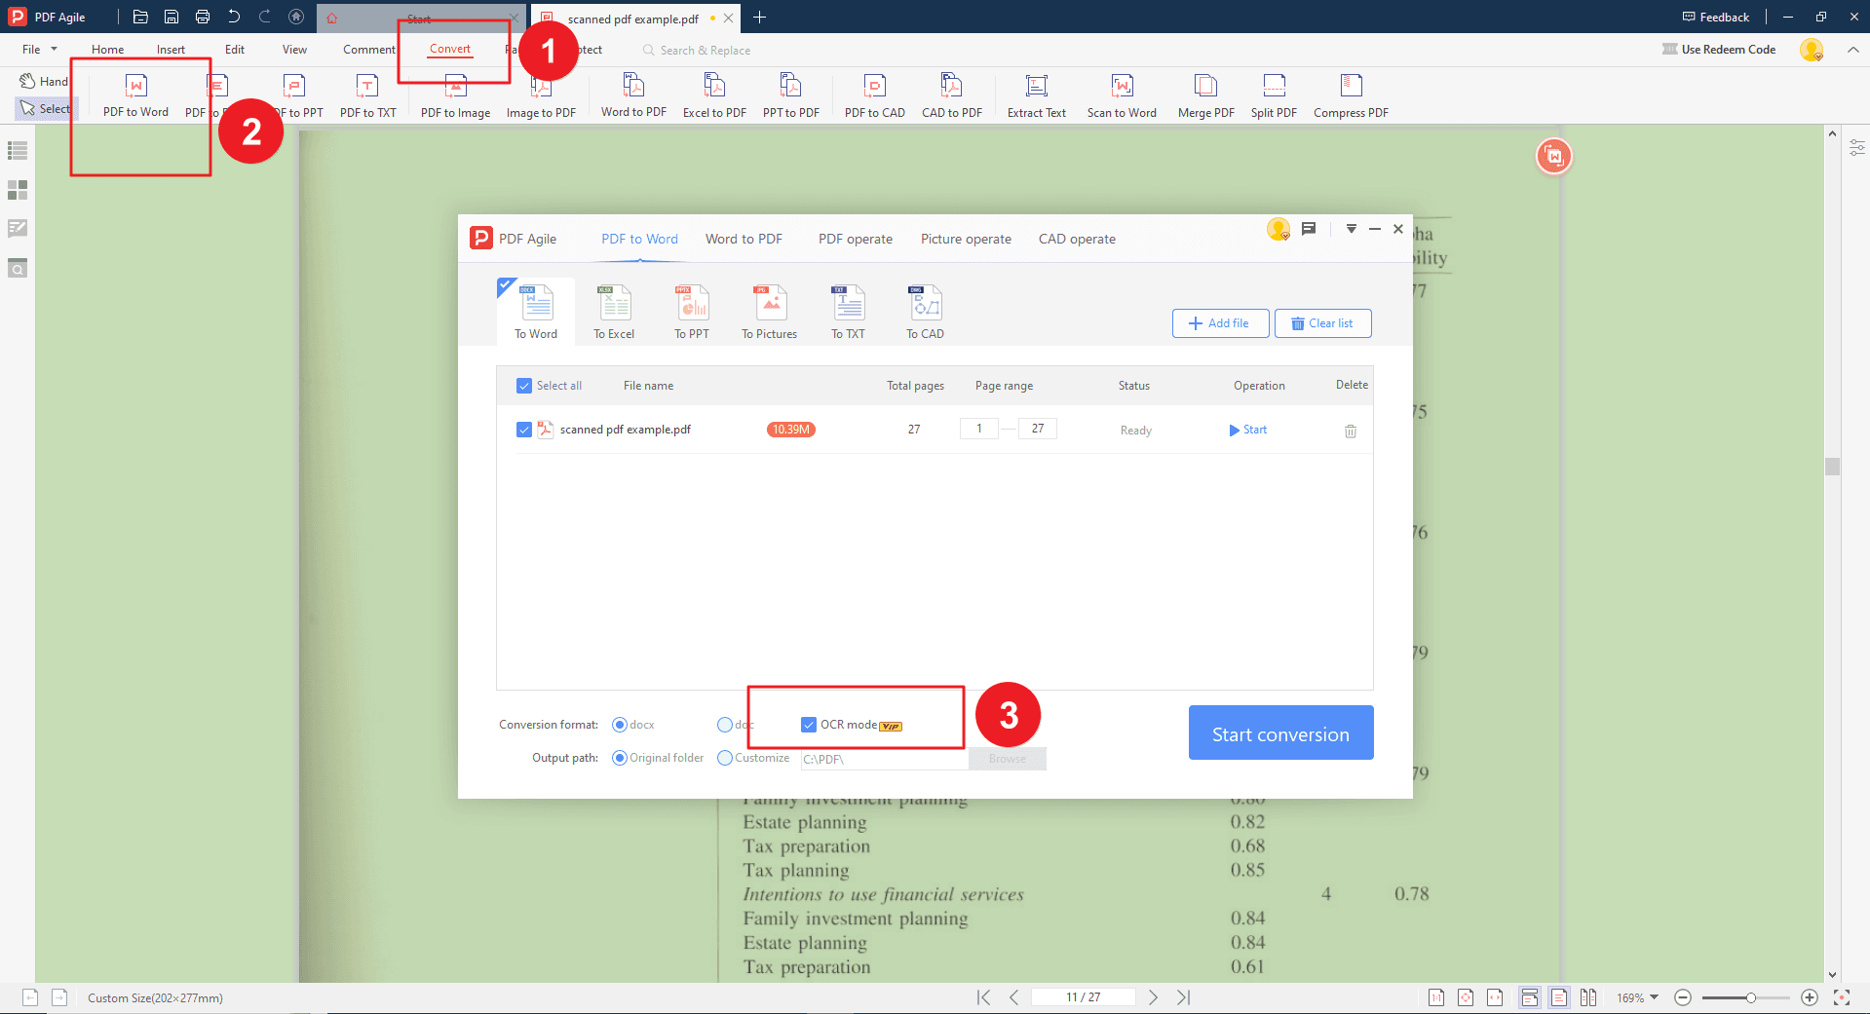Viewport: 1870px width, 1014px height.
Task: Open the PDF operate dialog tab
Action: (x=856, y=239)
